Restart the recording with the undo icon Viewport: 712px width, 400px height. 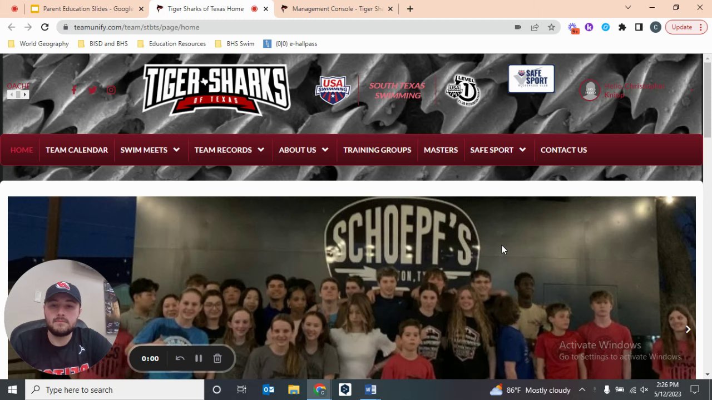[180, 358]
